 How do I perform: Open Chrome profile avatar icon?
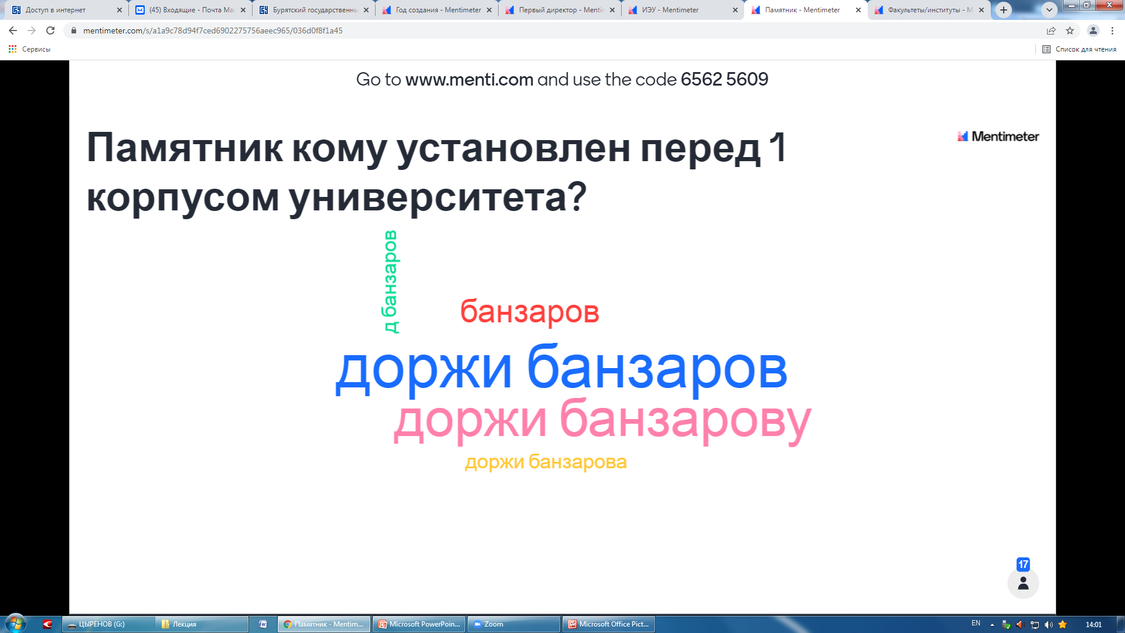tap(1093, 30)
